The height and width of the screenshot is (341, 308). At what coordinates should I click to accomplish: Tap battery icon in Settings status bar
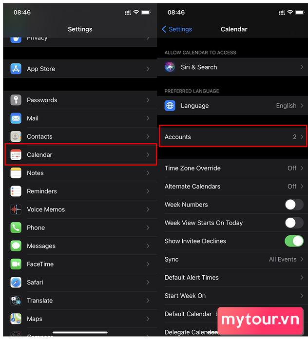(x=146, y=12)
